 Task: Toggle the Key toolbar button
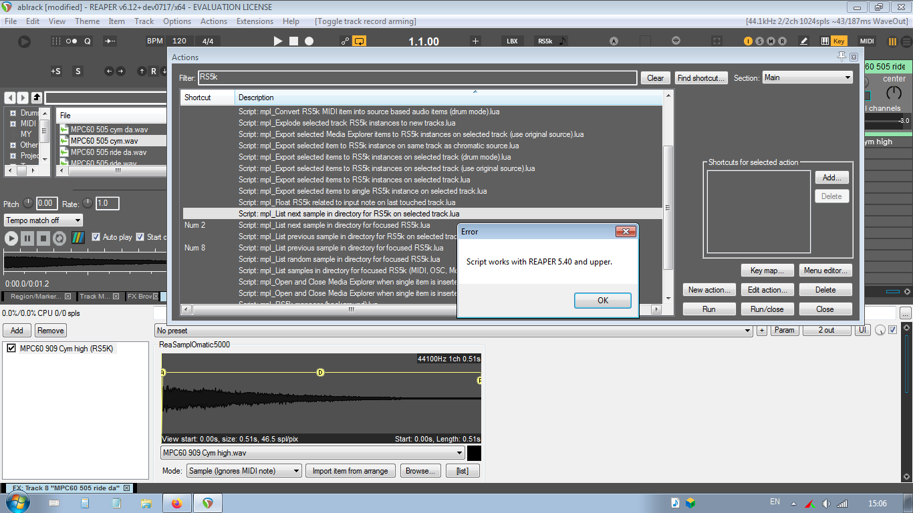(839, 41)
